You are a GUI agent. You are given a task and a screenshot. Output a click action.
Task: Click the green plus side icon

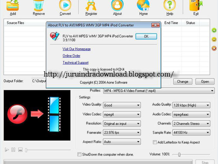click(x=214, y=30)
